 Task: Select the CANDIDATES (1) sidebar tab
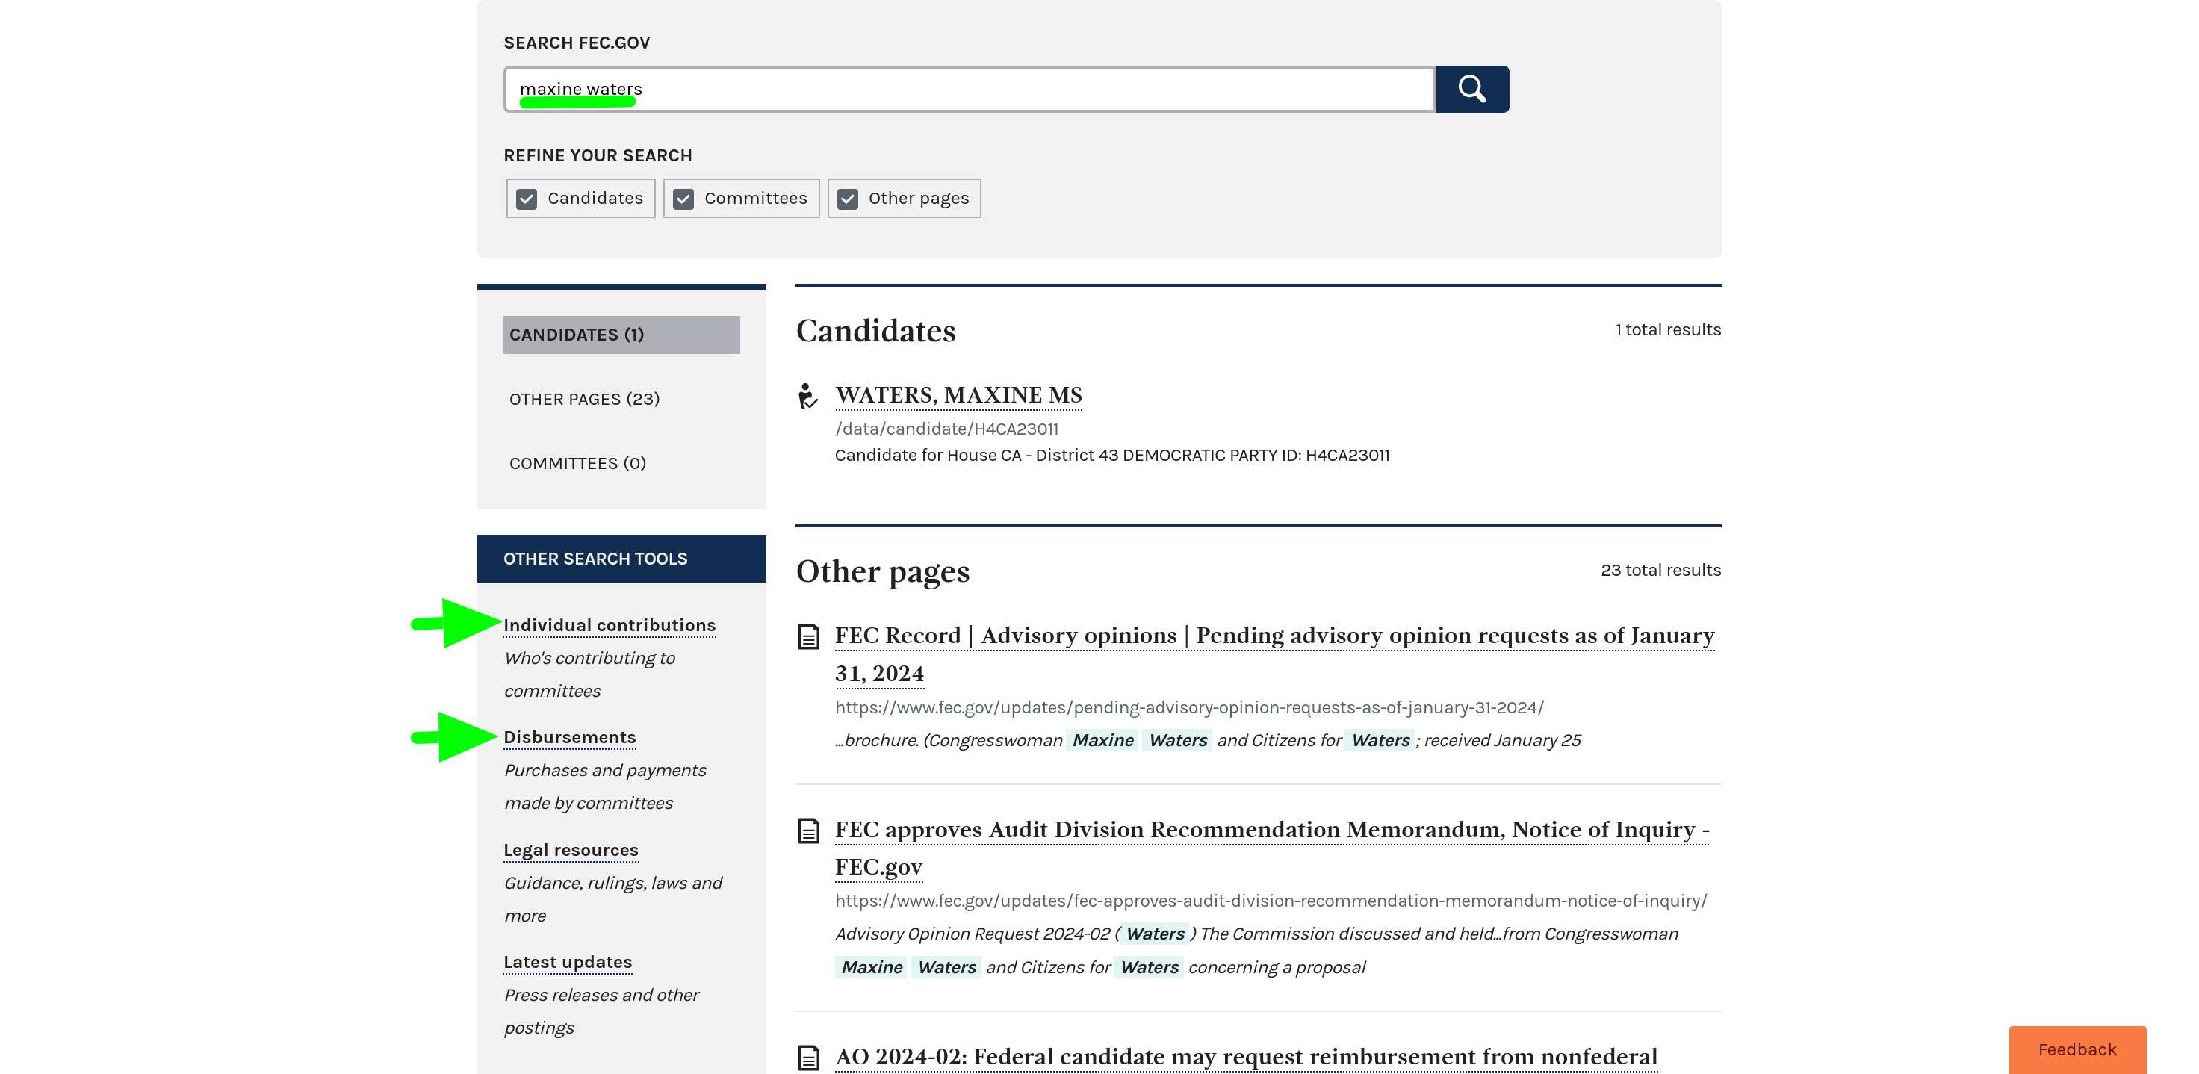[x=621, y=335]
